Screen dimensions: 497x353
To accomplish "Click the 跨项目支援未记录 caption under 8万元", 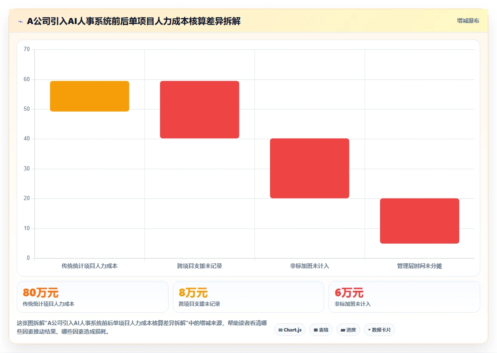I will pos(199,304).
